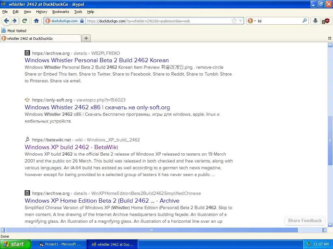Open the Windows start button
The height and width of the screenshot is (249, 333).
click(x=15, y=244)
